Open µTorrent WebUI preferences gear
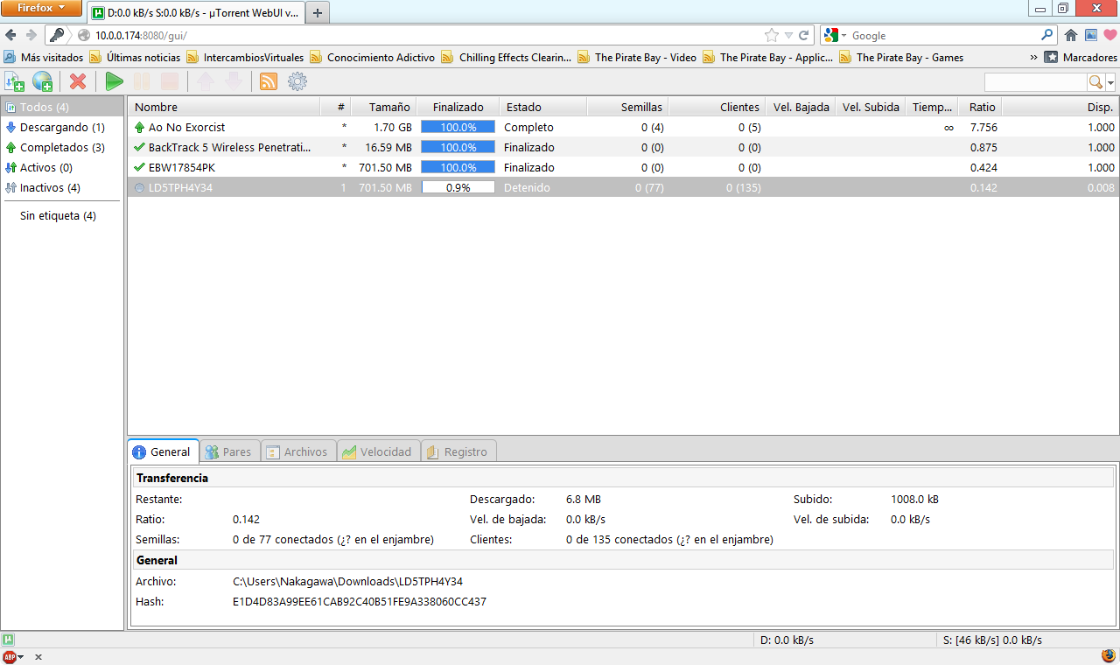The height and width of the screenshot is (665, 1120). click(297, 80)
